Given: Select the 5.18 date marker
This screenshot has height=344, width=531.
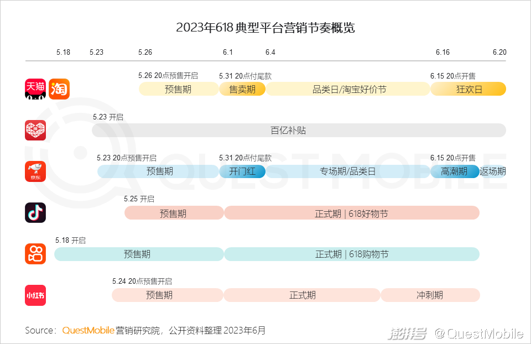Looking at the screenshot, I should click(63, 52).
